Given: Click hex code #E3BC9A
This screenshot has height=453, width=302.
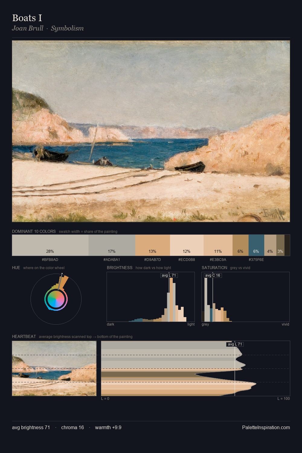Looking at the screenshot, I should pyautogui.click(x=218, y=259).
